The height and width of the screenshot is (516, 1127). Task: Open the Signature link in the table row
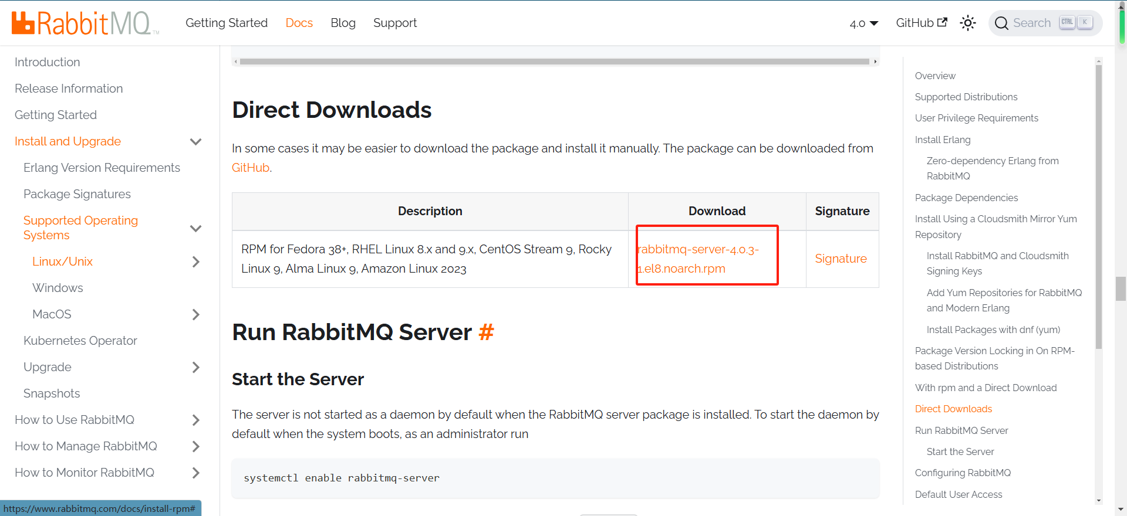tap(841, 259)
